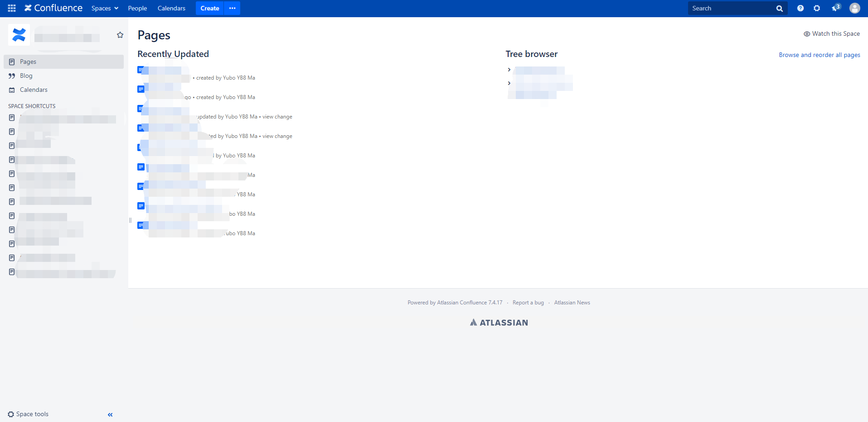Open Blog in the sidebar
This screenshot has height=422, width=868.
point(26,76)
